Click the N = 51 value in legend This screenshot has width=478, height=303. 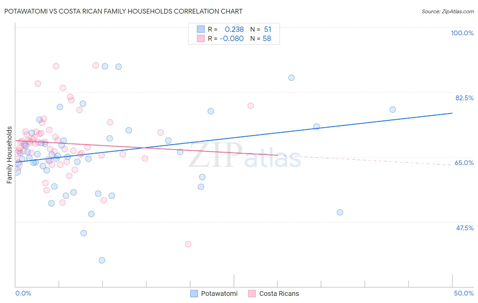[261, 29]
